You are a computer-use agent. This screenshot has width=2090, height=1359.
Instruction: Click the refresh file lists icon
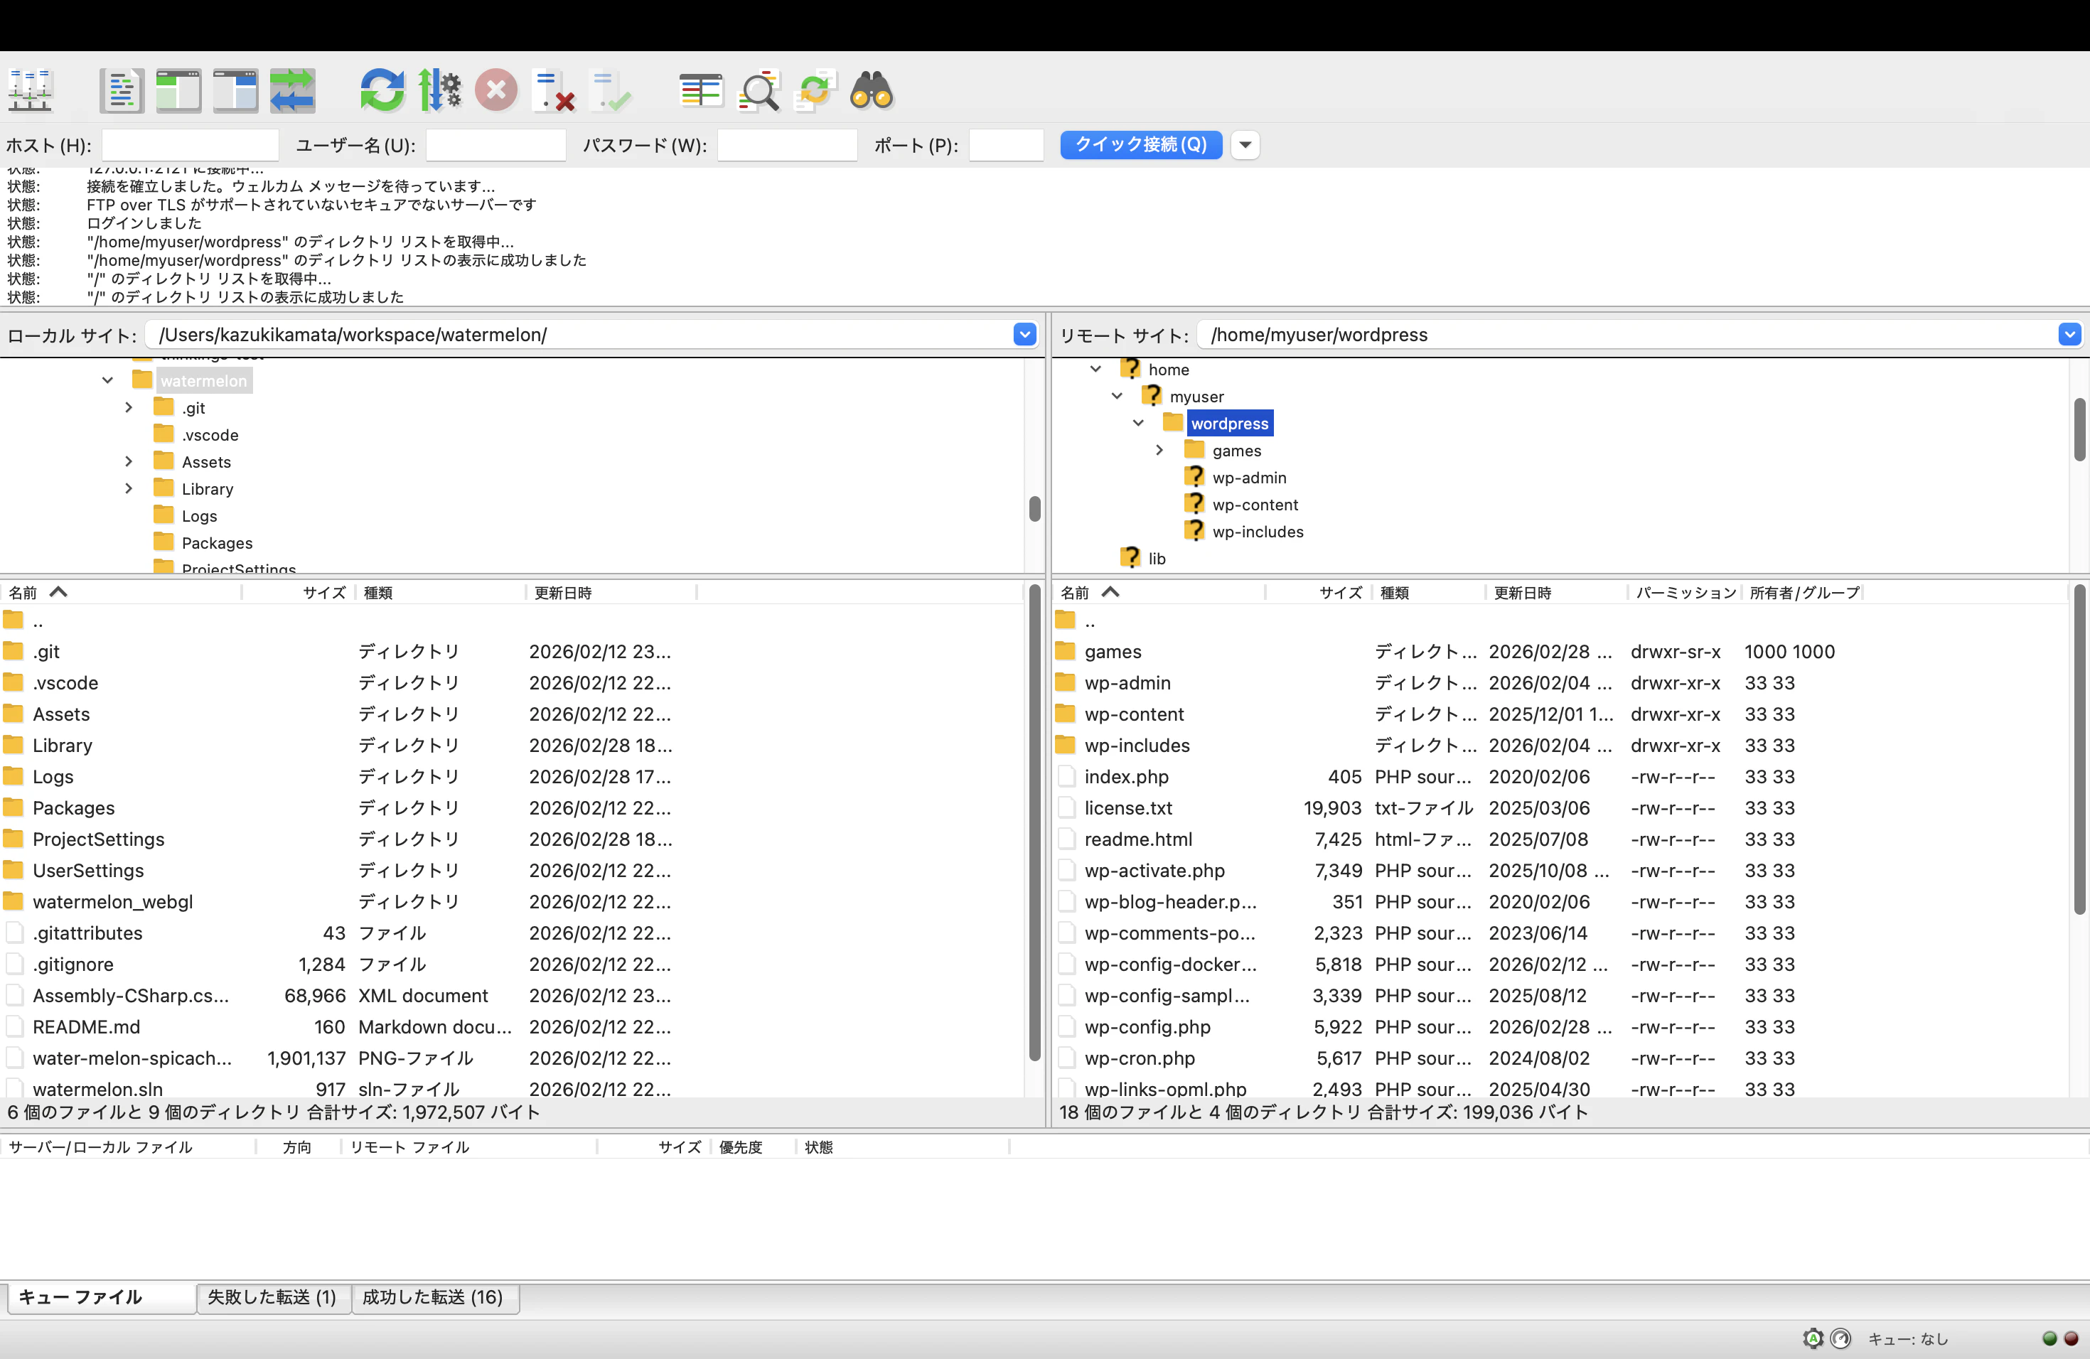pyautogui.click(x=382, y=90)
